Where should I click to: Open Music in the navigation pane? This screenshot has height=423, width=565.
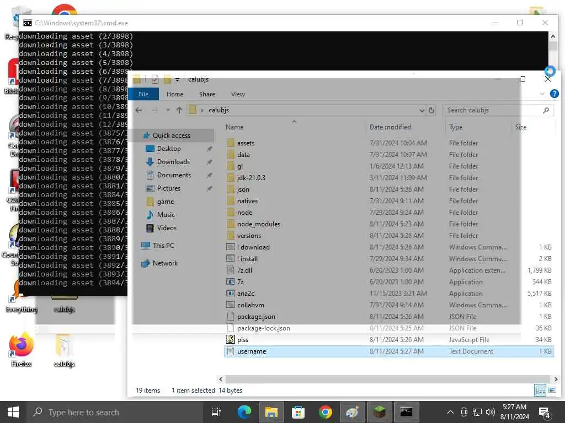coord(166,215)
